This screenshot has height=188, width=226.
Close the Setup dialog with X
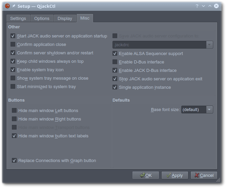click(x=216, y=6)
